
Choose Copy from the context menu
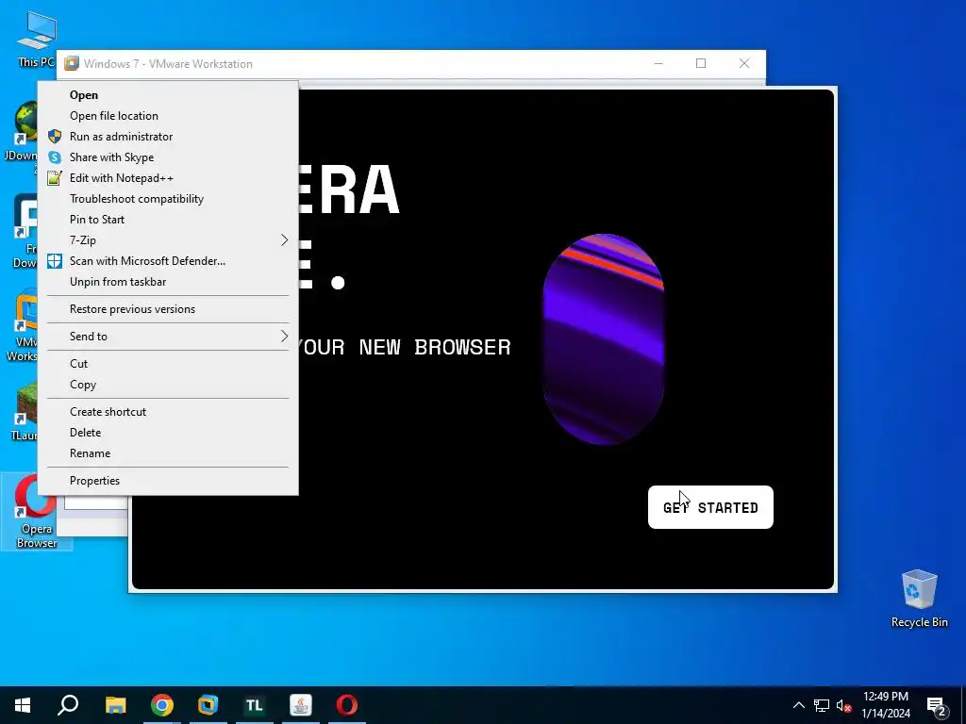(x=168, y=385)
